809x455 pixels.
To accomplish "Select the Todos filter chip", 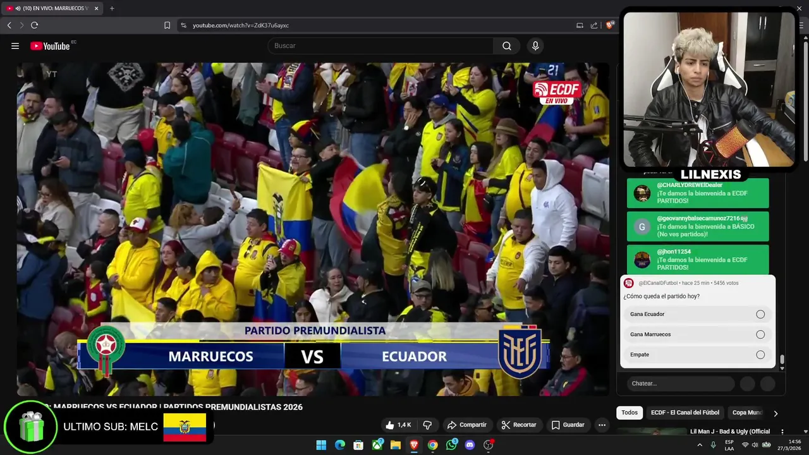I will [x=630, y=413].
